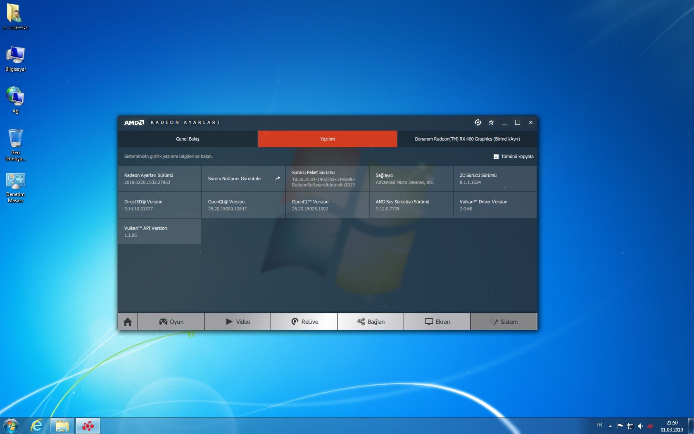Image resolution: width=694 pixels, height=434 pixels.
Task: Open the Oyun (gaming) section
Action: point(171,322)
